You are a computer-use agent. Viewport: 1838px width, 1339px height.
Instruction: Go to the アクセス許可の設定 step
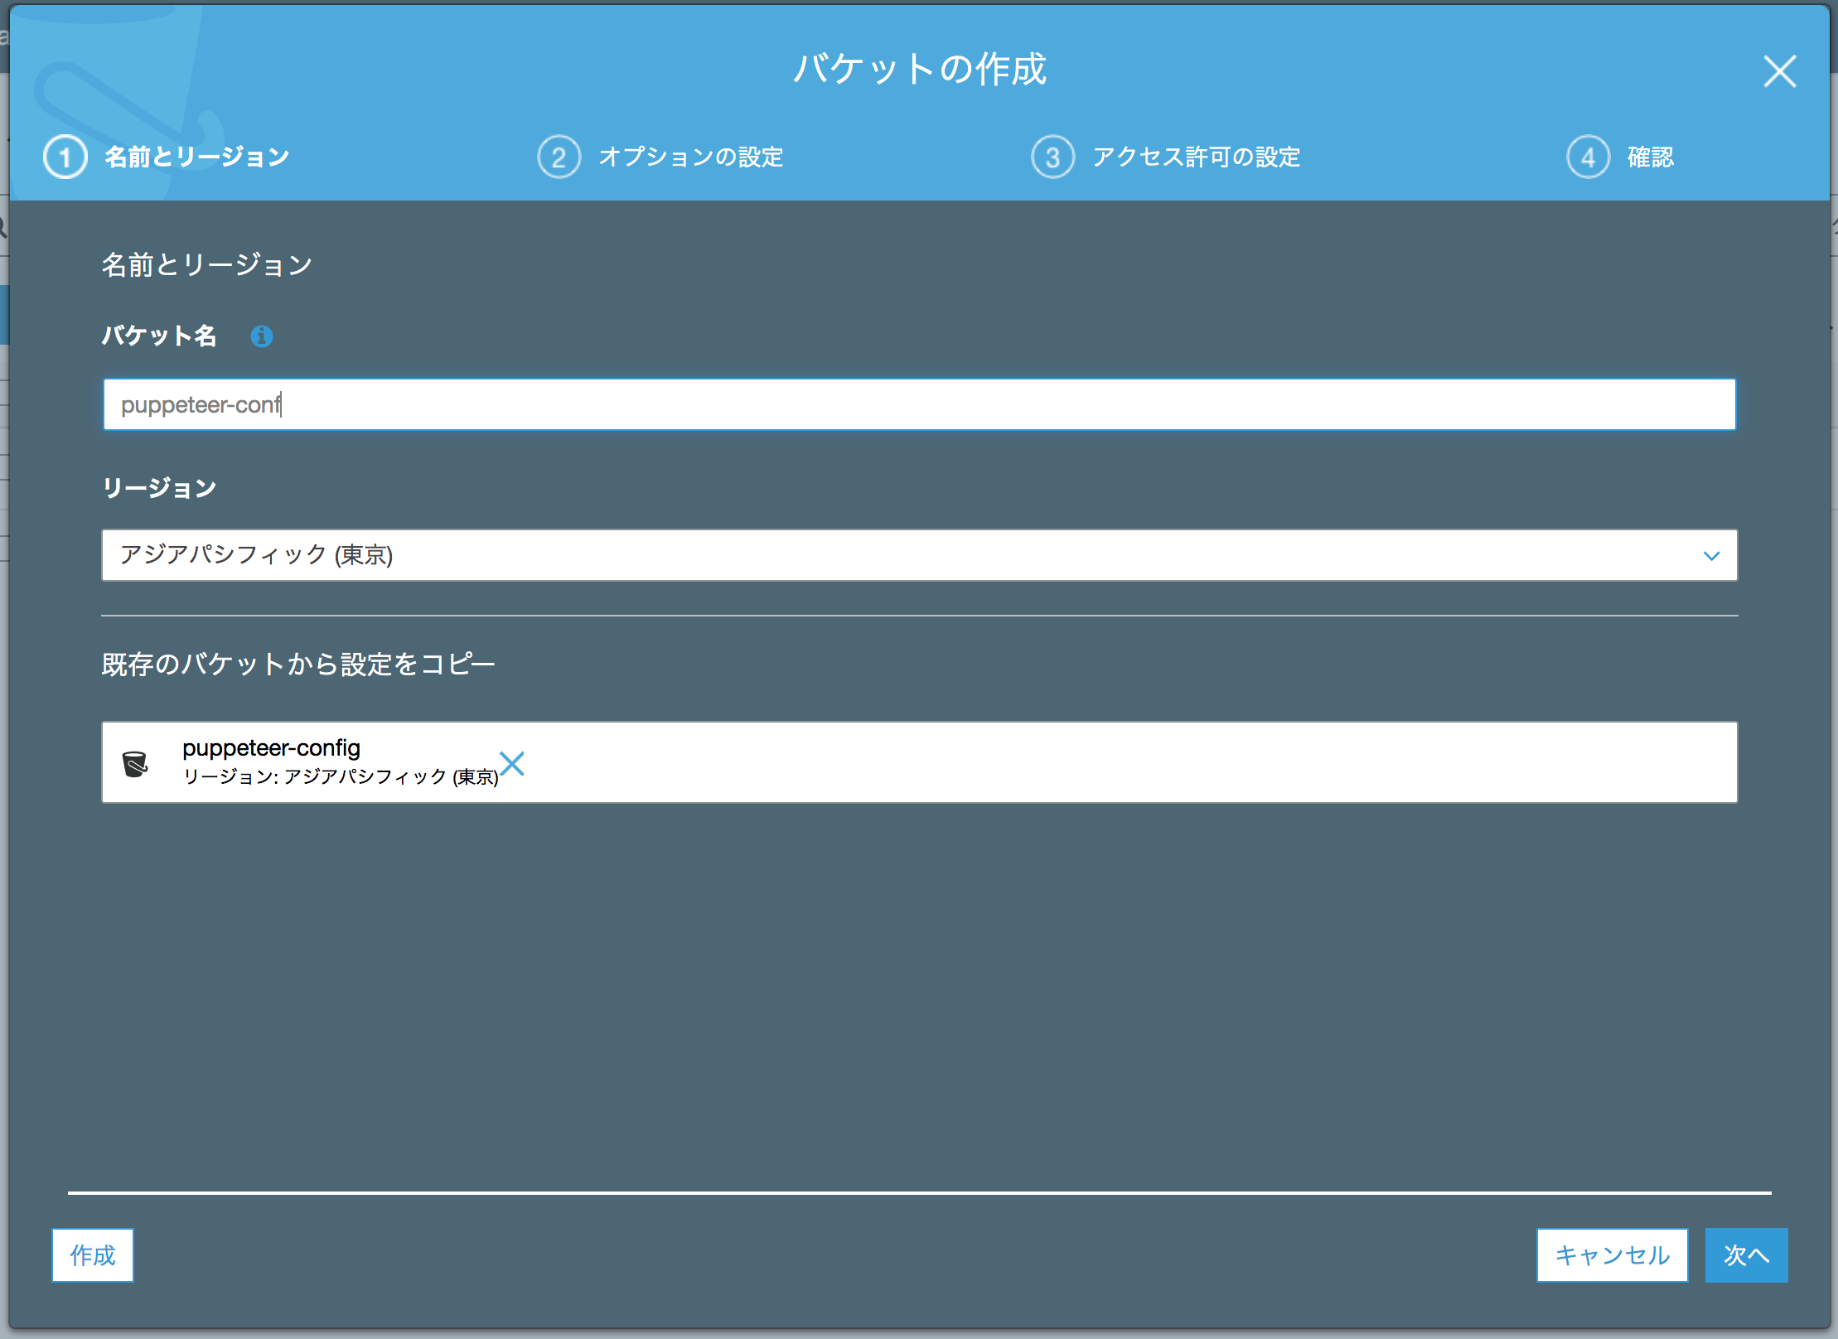click(1197, 157)
